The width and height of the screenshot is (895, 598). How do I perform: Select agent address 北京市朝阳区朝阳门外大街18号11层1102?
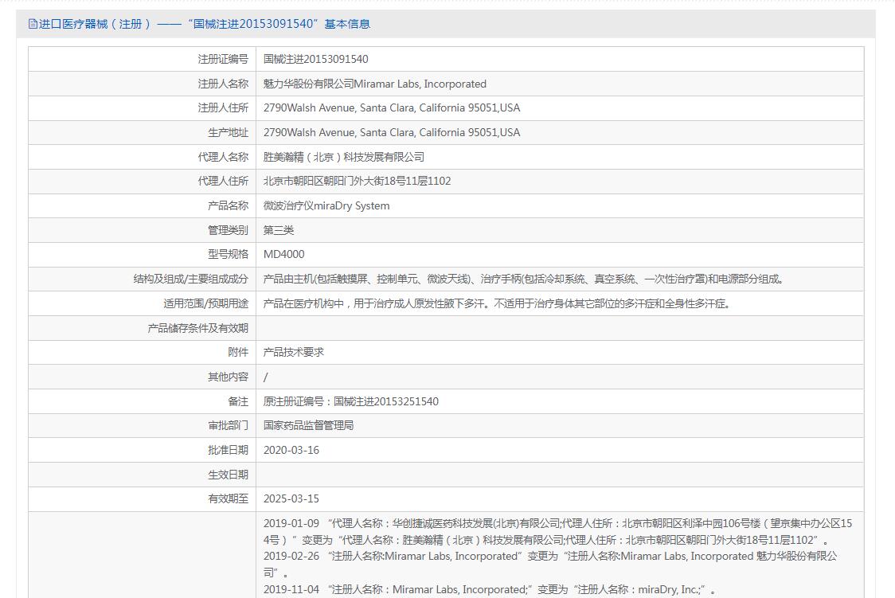(x=357, y=181)
